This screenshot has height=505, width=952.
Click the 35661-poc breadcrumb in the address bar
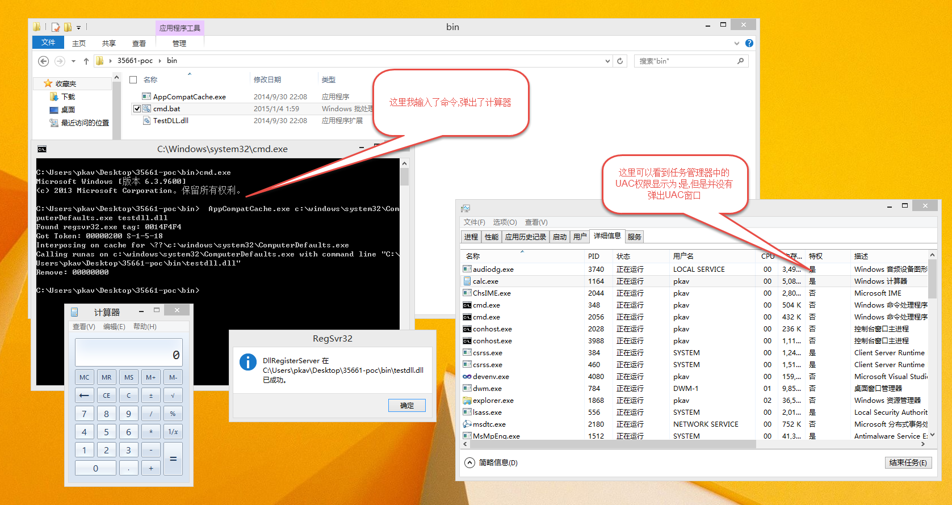tap(135, 61)
